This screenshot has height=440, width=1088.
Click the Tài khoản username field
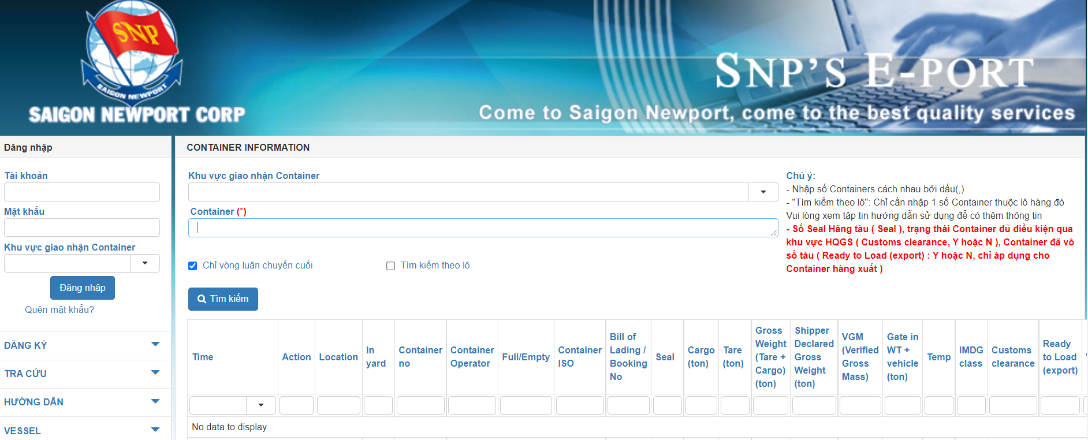[x=82, y=192]
